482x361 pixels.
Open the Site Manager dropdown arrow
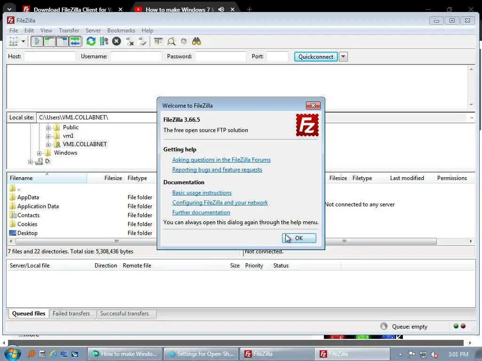(24, 41)
